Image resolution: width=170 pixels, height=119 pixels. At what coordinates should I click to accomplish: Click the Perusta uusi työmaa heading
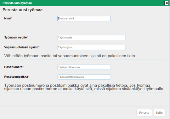coord(23,10)
